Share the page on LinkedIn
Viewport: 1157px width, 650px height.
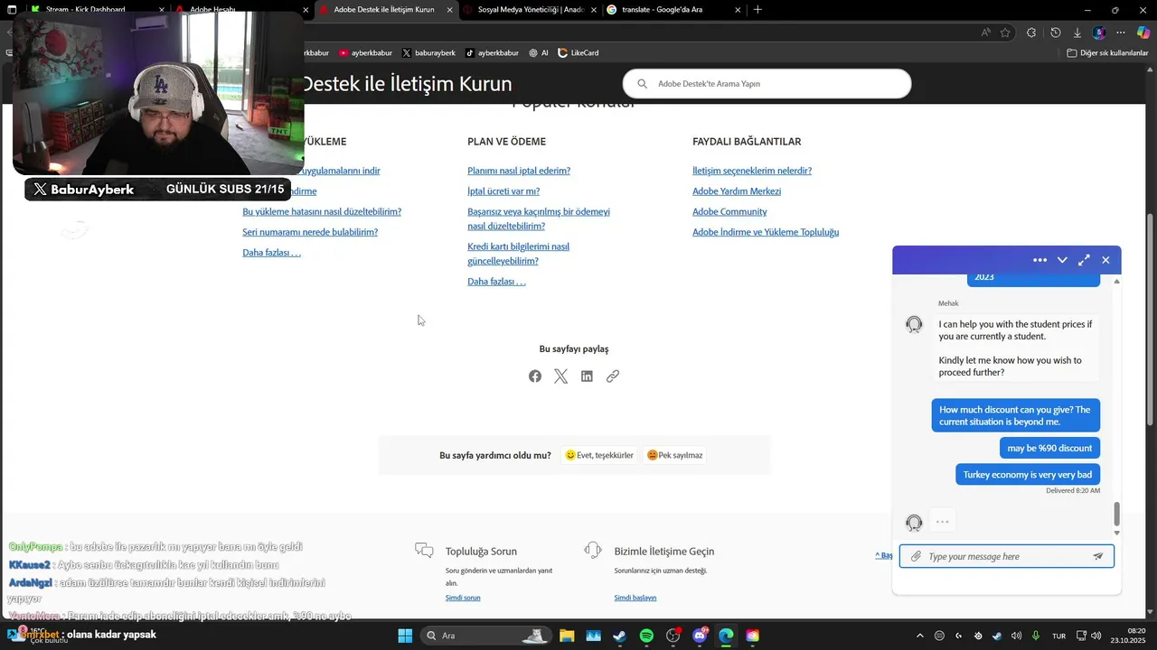pos(587,376)
